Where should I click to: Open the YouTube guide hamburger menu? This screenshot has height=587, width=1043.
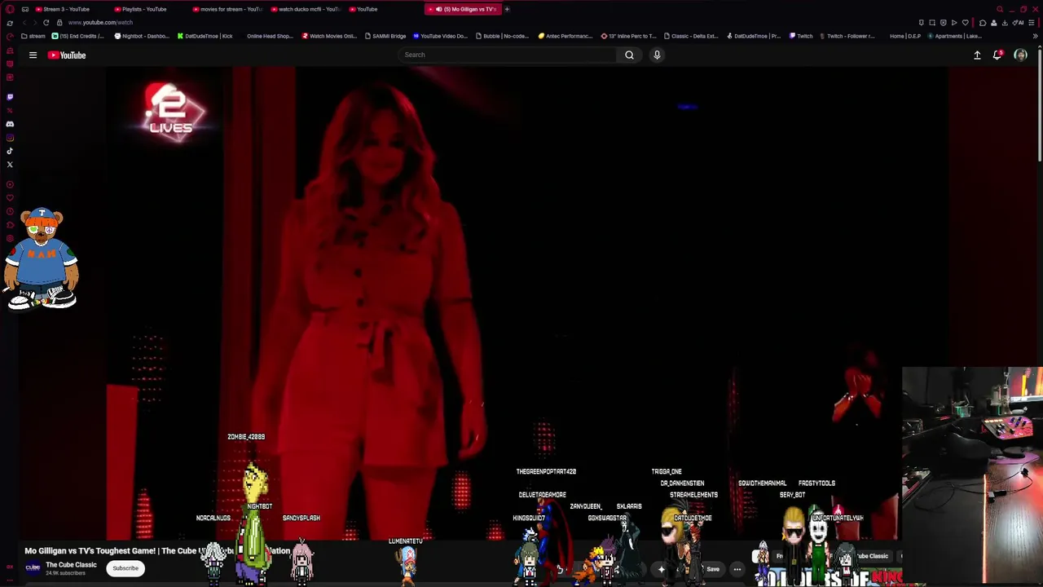click(33, 55)
